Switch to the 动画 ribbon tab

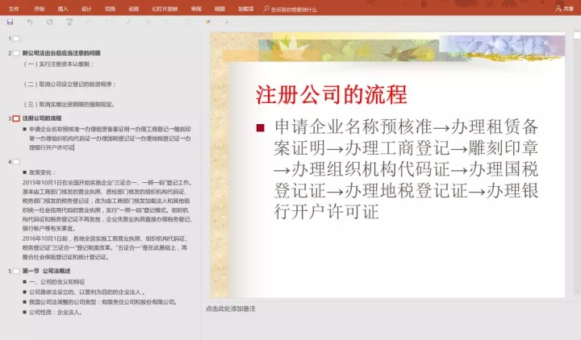[134, 9]
